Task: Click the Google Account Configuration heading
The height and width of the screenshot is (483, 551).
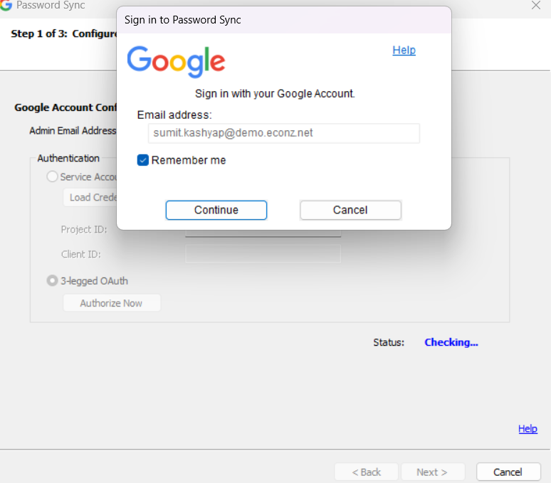Action: [65, 107]
